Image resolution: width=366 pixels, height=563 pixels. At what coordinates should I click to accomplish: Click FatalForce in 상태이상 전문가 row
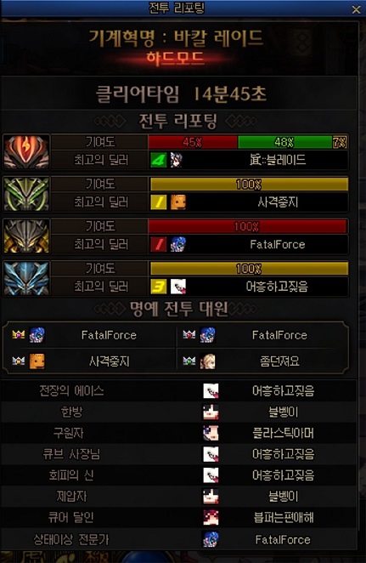coord(283,539)
